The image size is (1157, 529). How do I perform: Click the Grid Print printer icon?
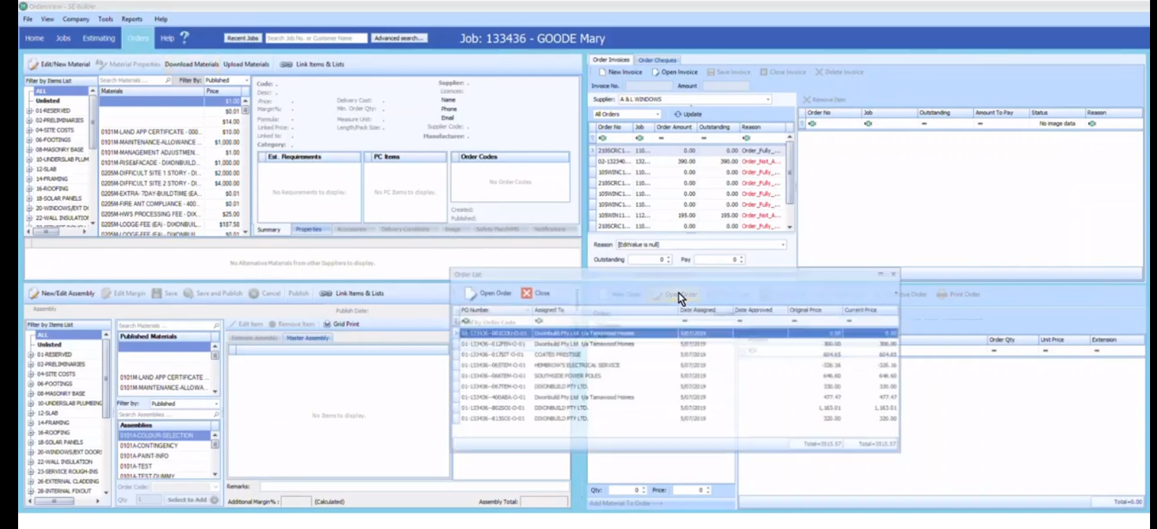tap(327, 324)
